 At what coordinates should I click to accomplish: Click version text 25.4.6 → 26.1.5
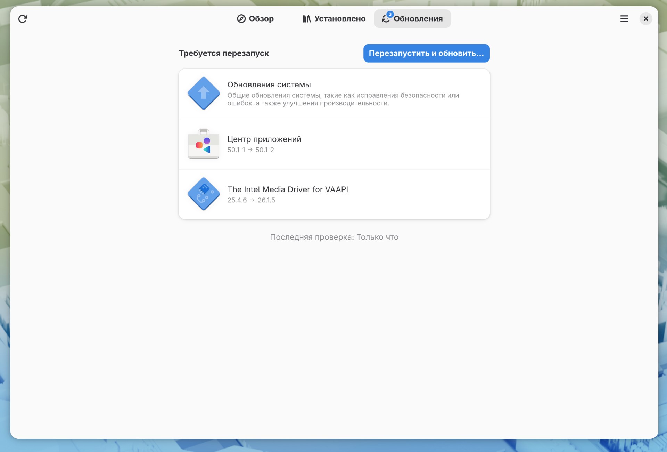coord(251,200)
